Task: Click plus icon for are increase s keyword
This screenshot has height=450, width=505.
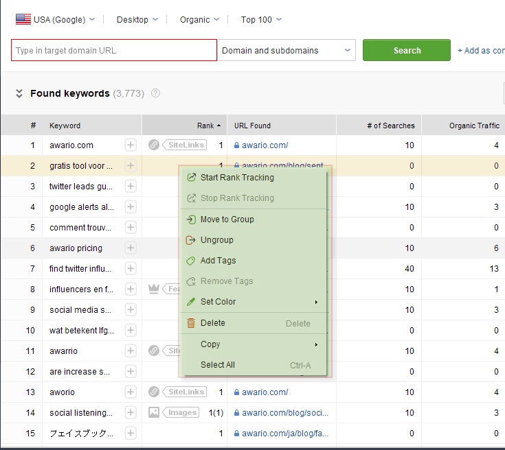Action: pos(131,372)
